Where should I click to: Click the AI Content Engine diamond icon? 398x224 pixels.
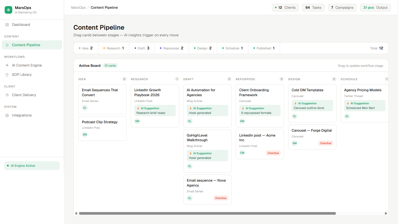tap(7, 65)
